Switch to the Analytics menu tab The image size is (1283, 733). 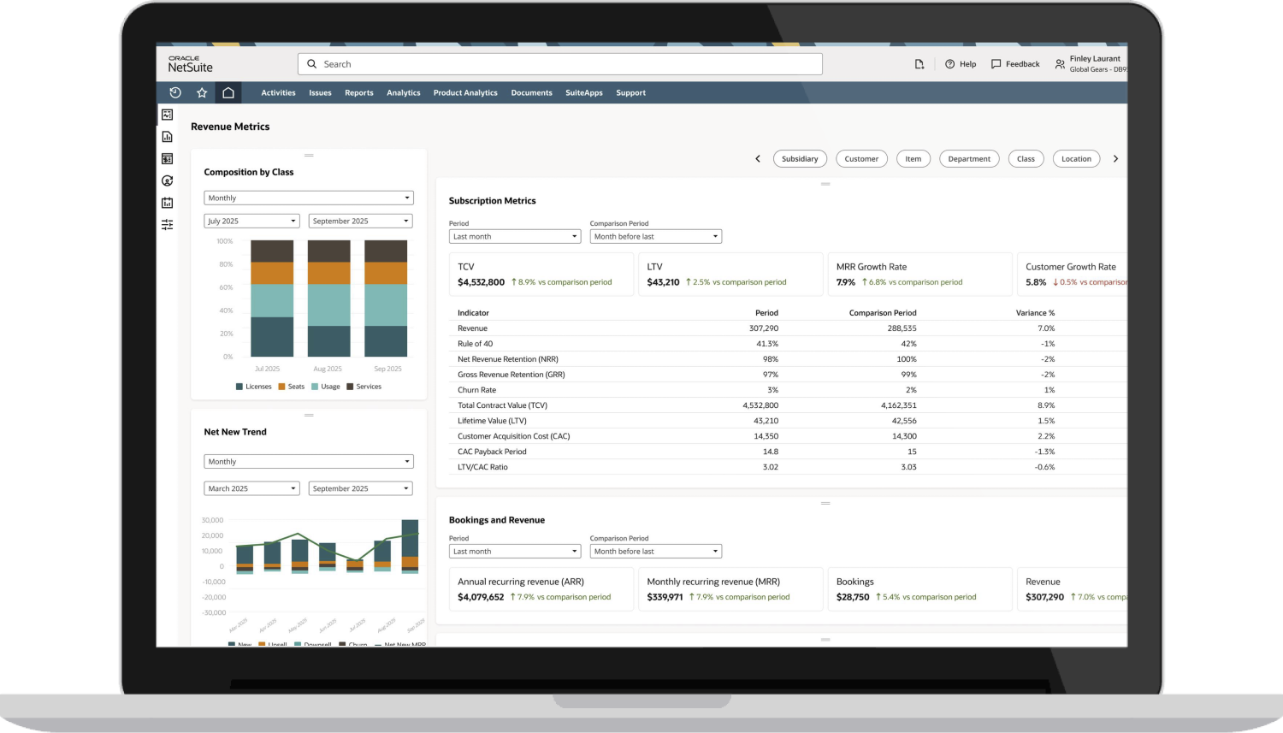click(403, 92)
